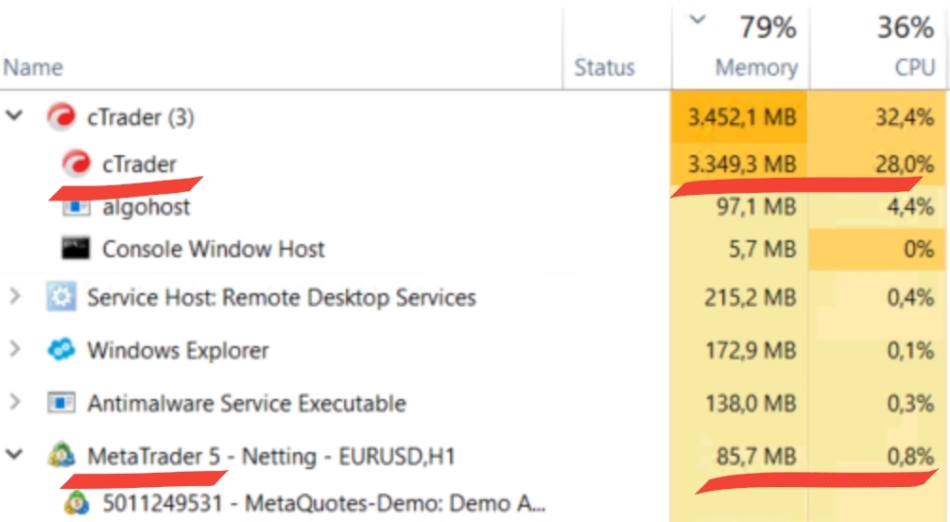Collapse the cTrader (3) process group

point(14,115)
